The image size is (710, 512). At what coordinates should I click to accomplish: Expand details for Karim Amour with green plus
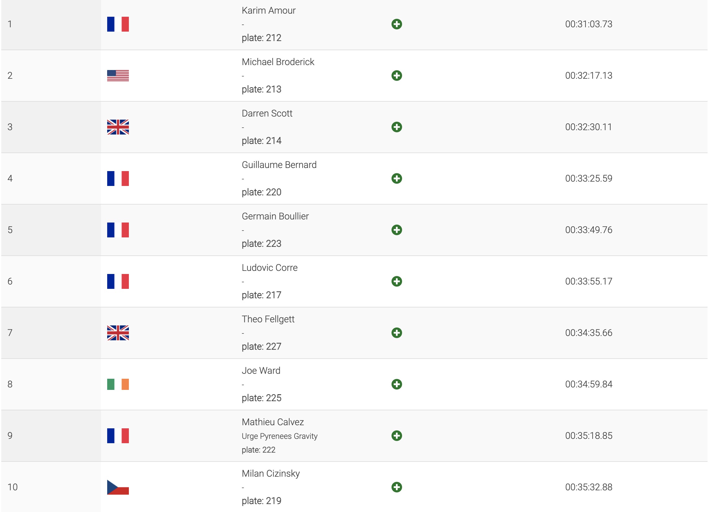pos(397,24)
